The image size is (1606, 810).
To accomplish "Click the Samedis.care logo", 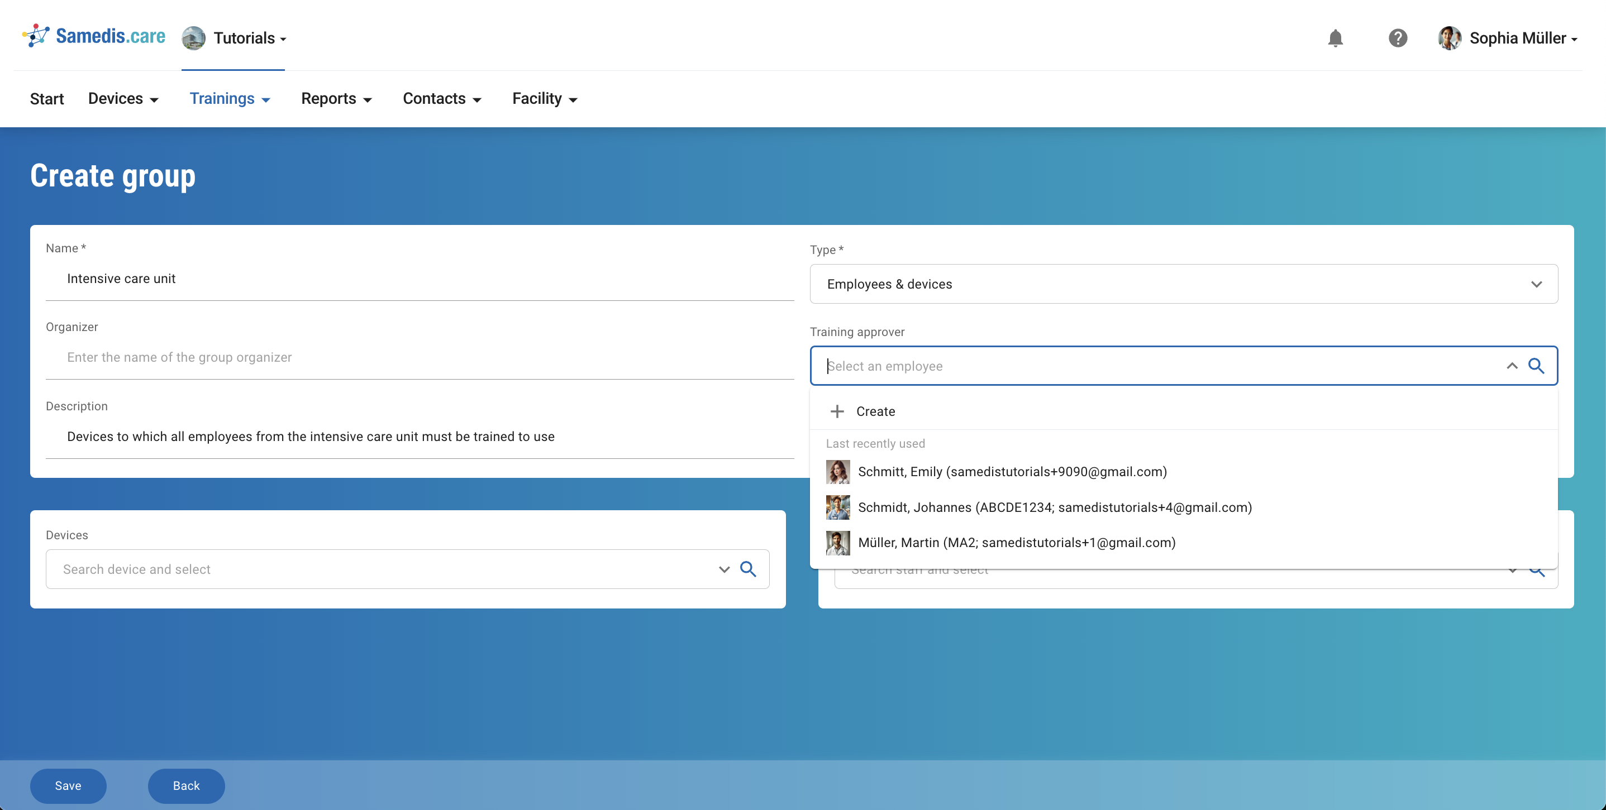I will (94, 36).
